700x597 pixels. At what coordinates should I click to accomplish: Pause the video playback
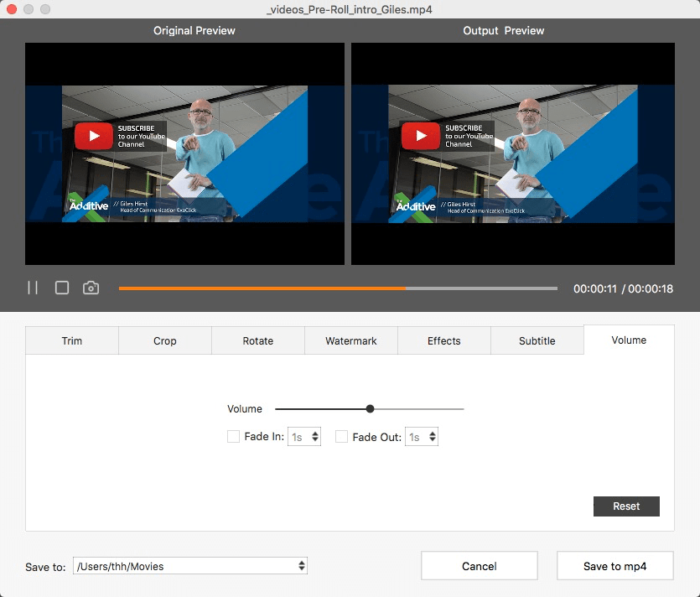33,288
